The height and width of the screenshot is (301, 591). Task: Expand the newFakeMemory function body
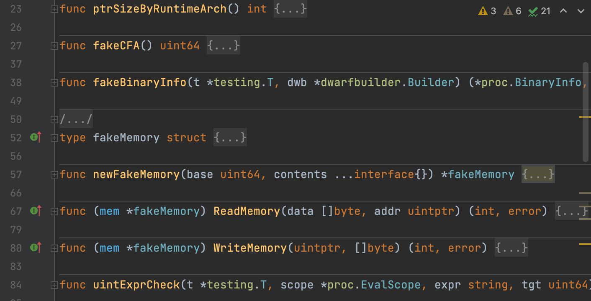[x=54, y=174]
